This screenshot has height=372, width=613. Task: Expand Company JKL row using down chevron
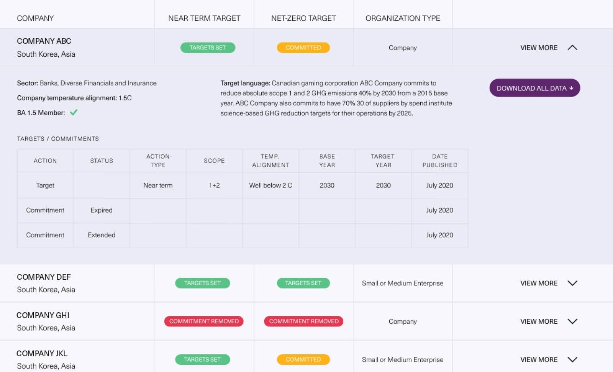tap(572, 359)
